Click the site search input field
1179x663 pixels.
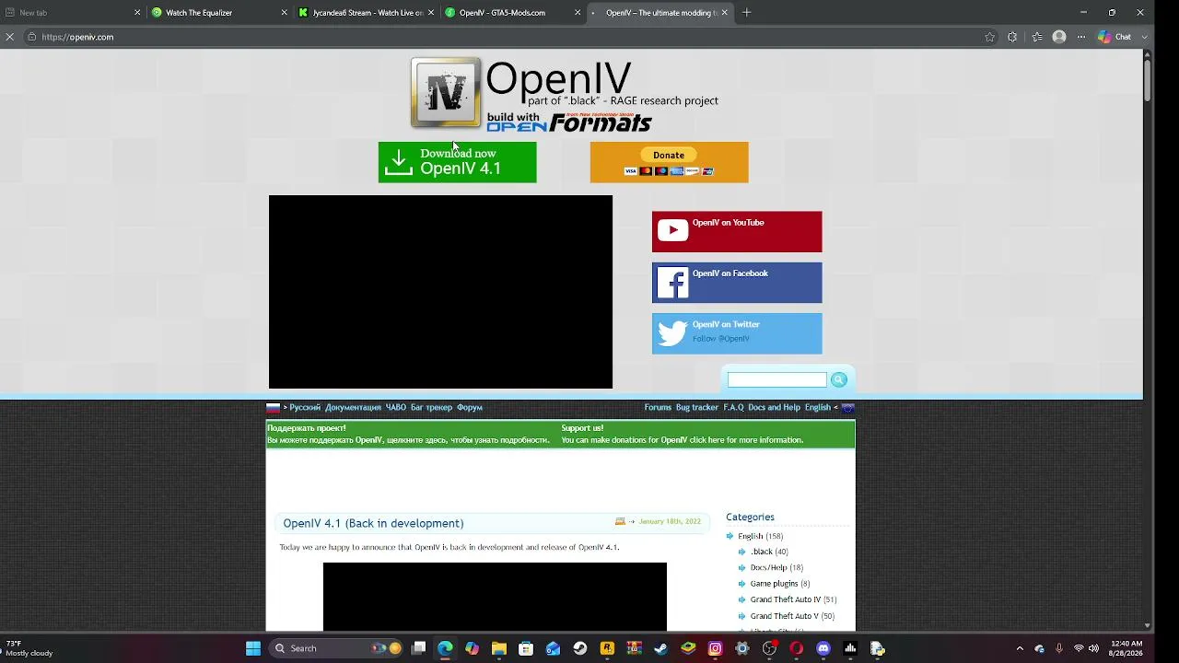coord(776,379)
